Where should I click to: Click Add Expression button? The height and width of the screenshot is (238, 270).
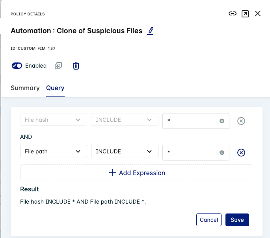pos(136,172)
